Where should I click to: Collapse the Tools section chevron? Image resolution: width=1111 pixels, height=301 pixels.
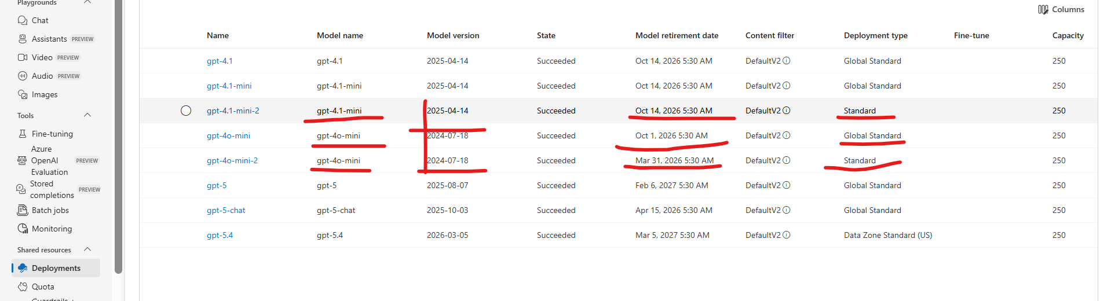pos(87,115)
